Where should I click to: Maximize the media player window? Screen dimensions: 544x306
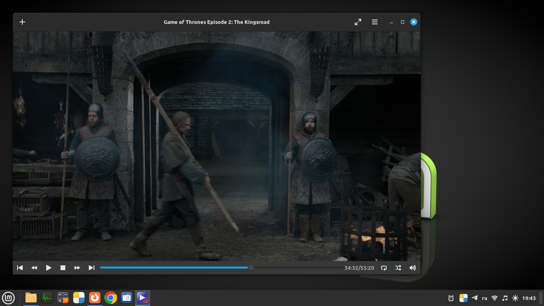coord(403,22)
